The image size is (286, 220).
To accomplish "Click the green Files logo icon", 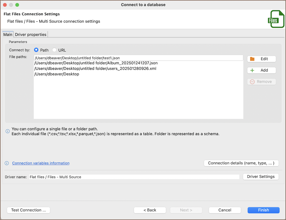I will [x=276, y=19].
